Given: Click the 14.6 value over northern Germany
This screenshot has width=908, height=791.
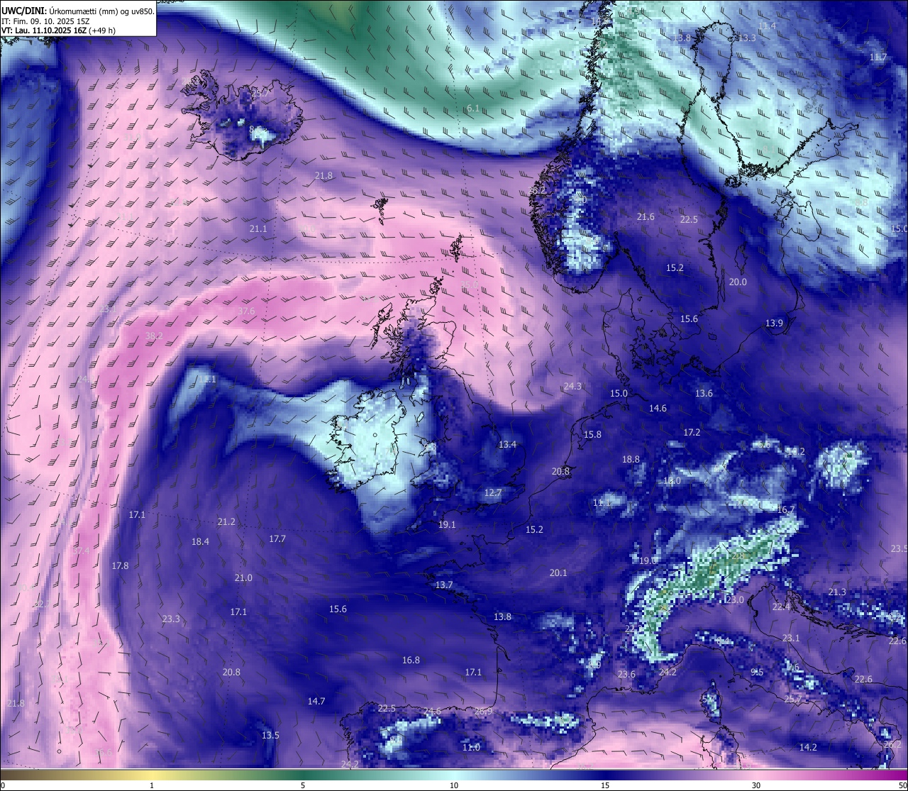Looking at the screenshot, I should [658, 408].
